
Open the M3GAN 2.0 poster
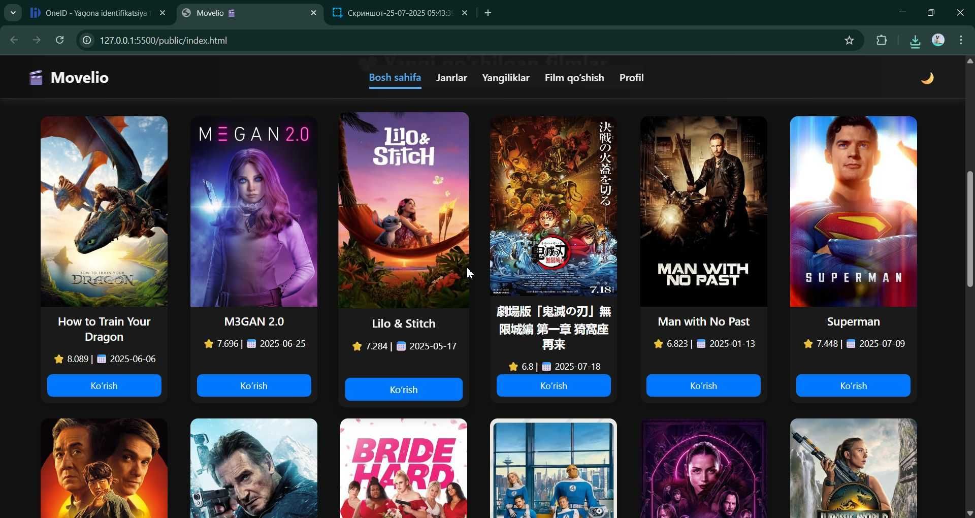click(x=254, y=211)
